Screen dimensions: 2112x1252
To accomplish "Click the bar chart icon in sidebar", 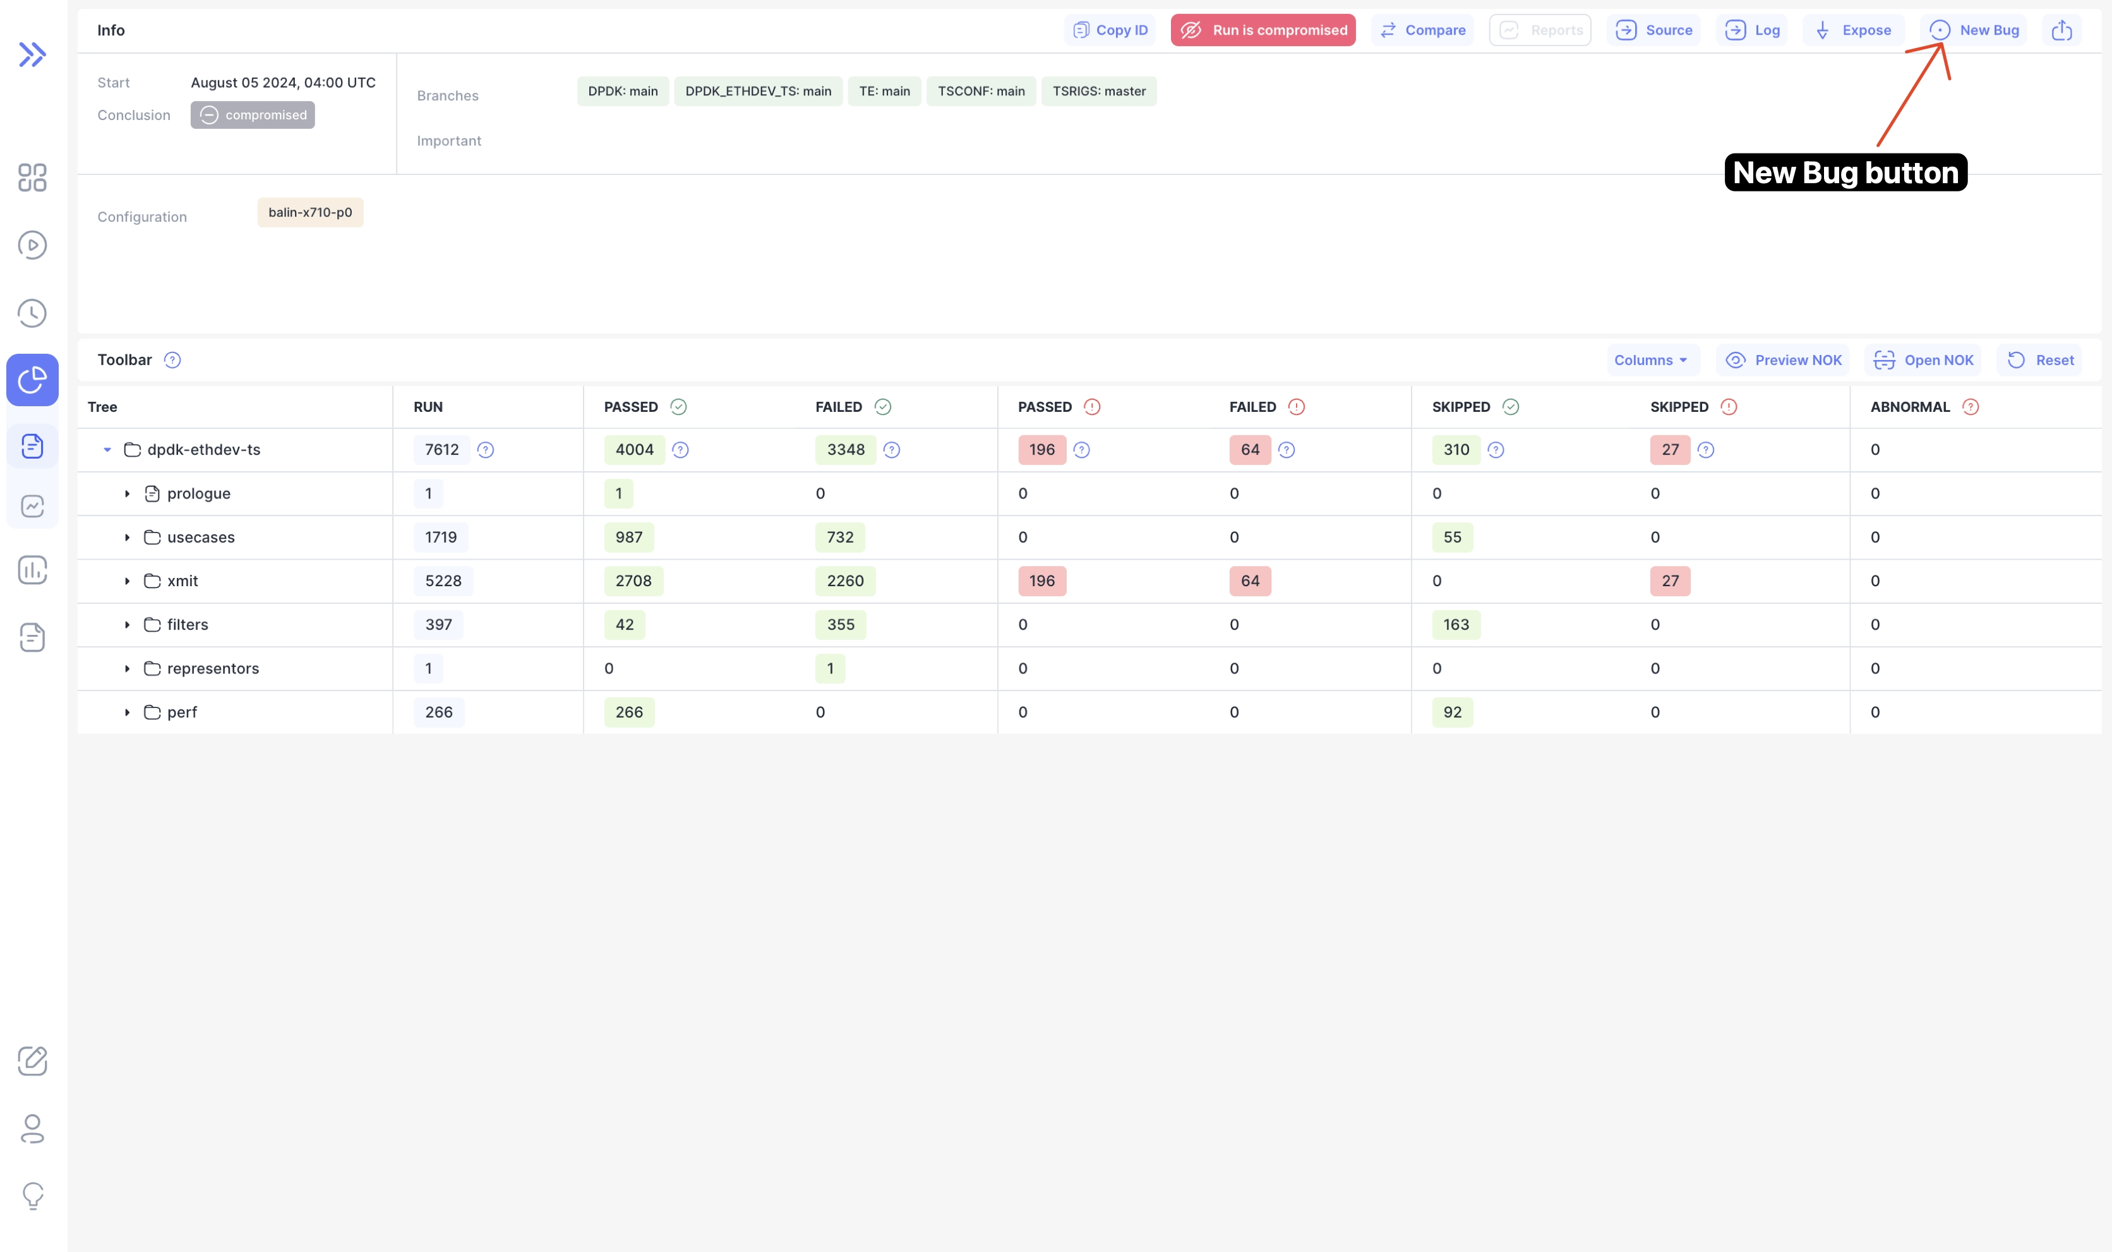I will pos(32,570).
